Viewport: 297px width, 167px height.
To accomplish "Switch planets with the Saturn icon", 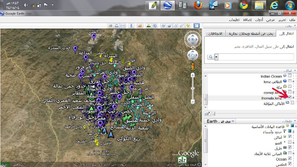I will [x=140, y=26].
